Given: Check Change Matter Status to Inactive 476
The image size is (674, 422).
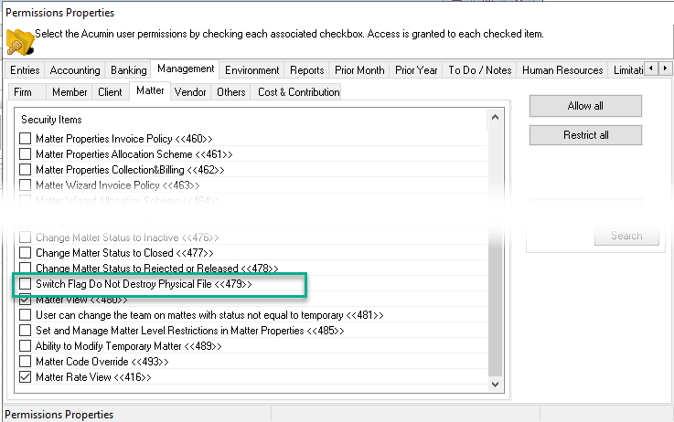Looking at the screenshot, I should [26, 237].
